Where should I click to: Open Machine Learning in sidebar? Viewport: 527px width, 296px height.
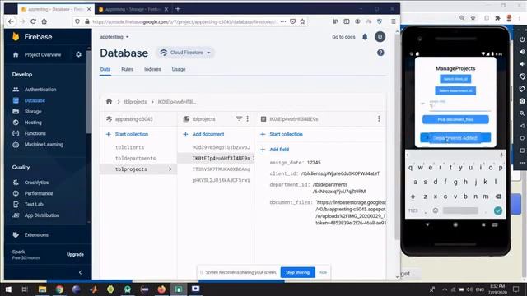click(x=44, y=145)
